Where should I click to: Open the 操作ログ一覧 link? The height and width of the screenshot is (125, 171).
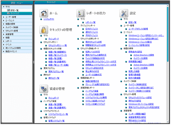tap(54, 78)
